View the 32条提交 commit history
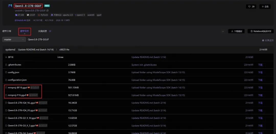The image size is (276, 134). (268, 40)
